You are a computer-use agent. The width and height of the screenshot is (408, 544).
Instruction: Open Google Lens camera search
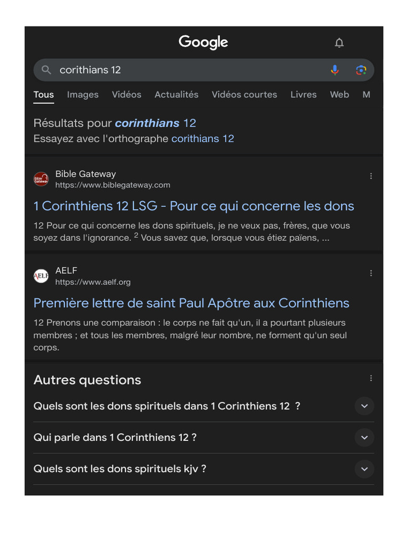point(361,70)
